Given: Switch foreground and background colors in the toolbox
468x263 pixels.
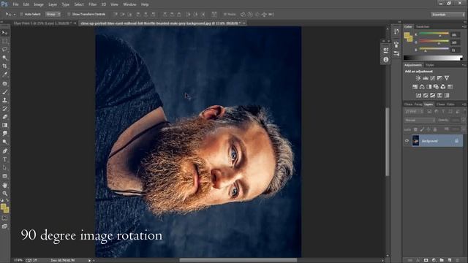Looking at the screenshot, I should coord(7,200).
